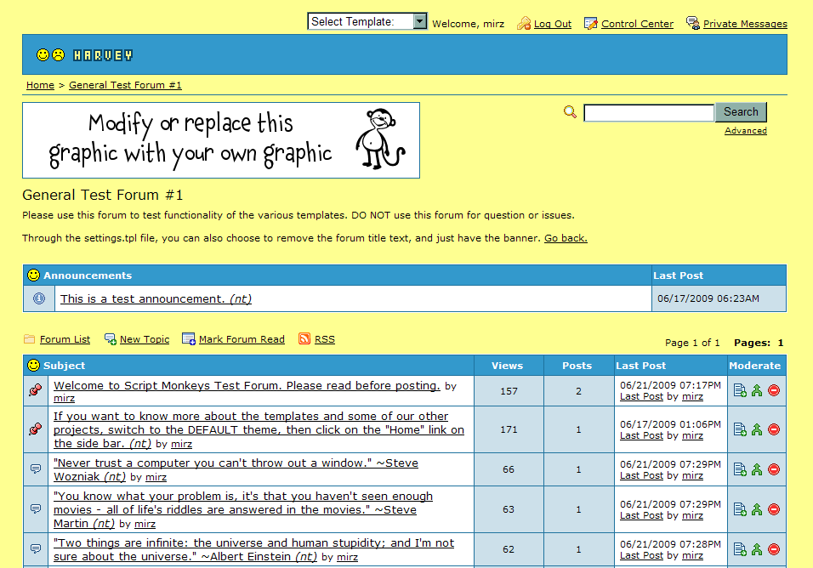Click the red delete icon in the Welcome to Script Monkeys row
The width and height of the screenshot is (813, 568).
[774, 391]
